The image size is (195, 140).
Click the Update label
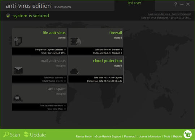pyautogui.click(x=38, y=135)
